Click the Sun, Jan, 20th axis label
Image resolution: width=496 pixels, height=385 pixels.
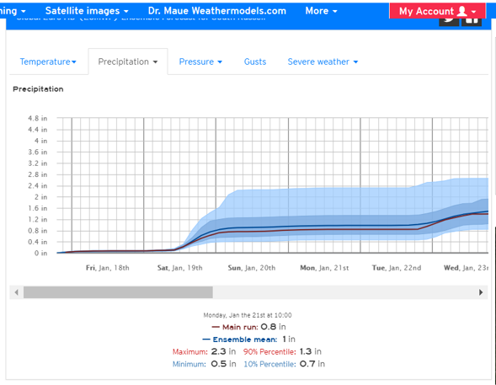click(x=252, y=268)
